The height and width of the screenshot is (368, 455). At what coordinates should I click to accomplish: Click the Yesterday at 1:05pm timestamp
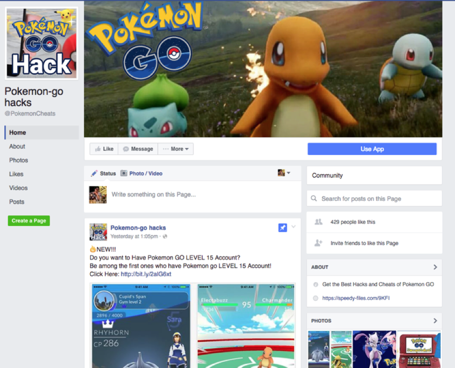134,236
